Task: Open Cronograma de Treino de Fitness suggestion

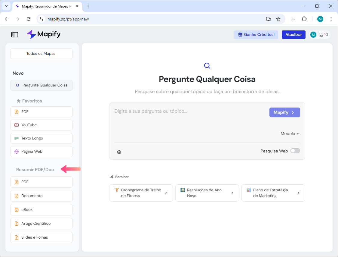Action: coord(141,193)
